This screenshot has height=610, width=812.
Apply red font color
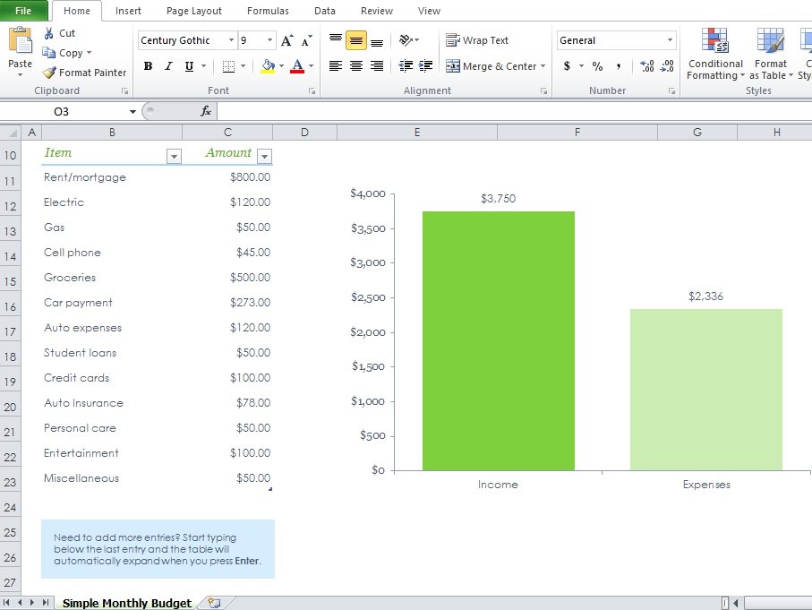click(x=297, y=65)
